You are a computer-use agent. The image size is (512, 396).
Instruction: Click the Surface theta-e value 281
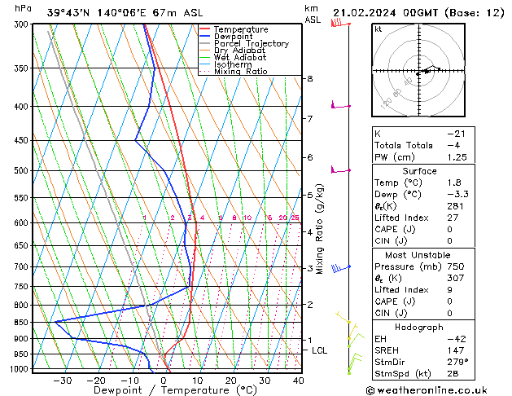pos(455,206)
